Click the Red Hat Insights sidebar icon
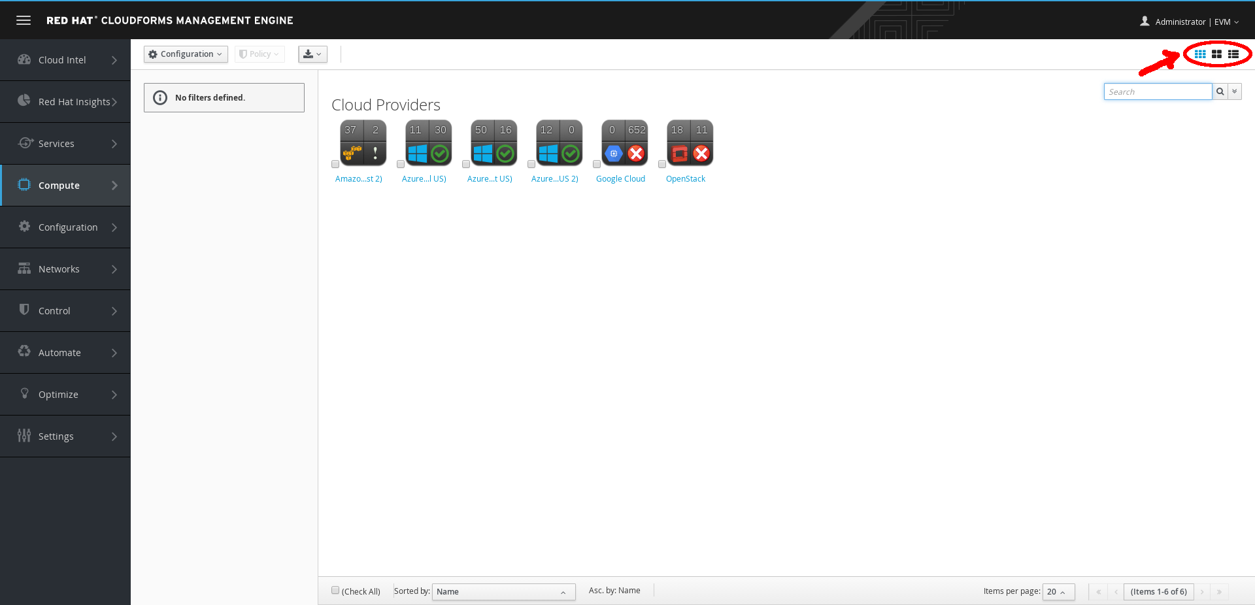The width and height of the screenshot is (1255, 605). 24,101
